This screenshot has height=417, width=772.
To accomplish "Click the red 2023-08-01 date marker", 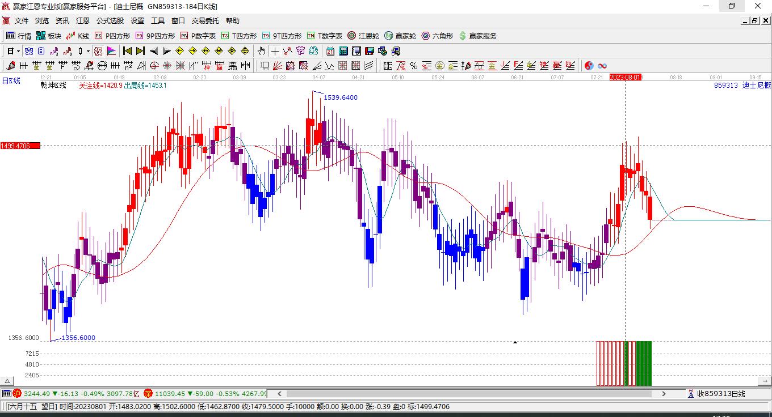I will pyautogui.click(x=626, y=77).
